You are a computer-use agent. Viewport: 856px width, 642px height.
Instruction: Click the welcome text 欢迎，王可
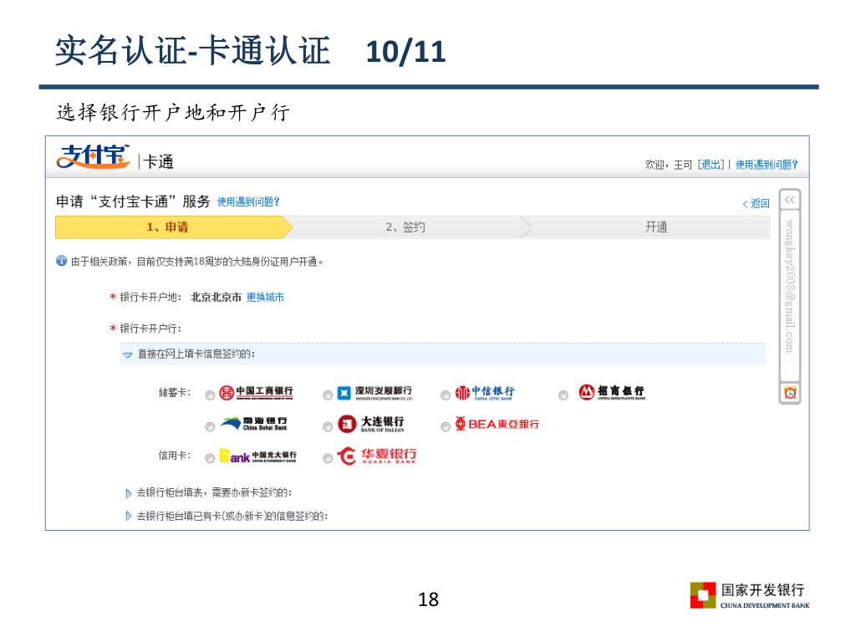[669, 165]
